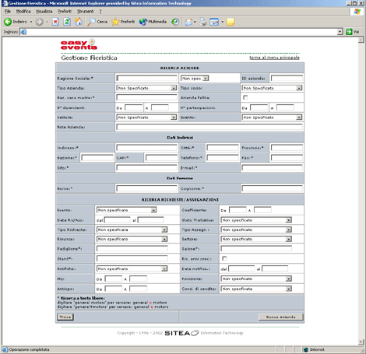Click the Sito input field
The width and height of the screenshot is (366, 354).
(x=146, y=168)
